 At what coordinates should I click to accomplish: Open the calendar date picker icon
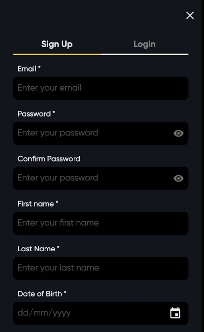(x=175, y=313)
